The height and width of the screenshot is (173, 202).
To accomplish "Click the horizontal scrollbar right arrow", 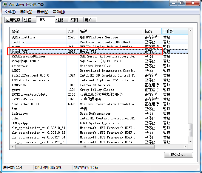I will click(x=185, y=146).
